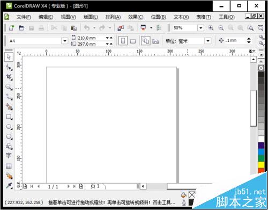268x210 pixels.
Task: Select the Shape tool
Action: click(x=9, y=67)
